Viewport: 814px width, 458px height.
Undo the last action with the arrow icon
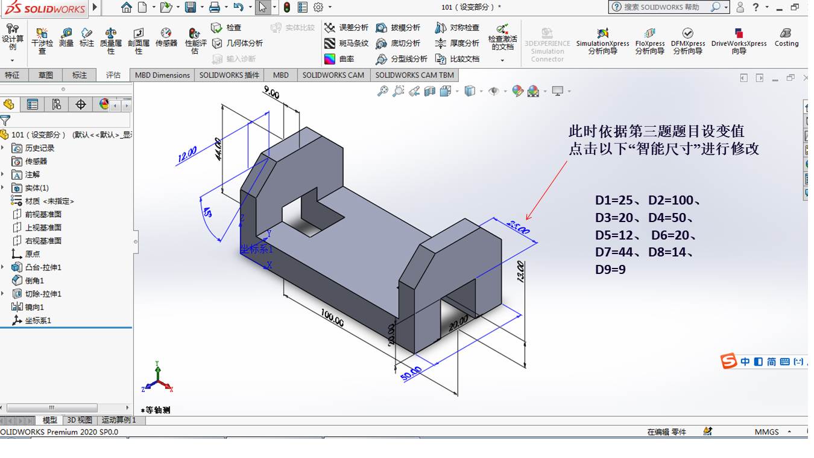[238, 7]
